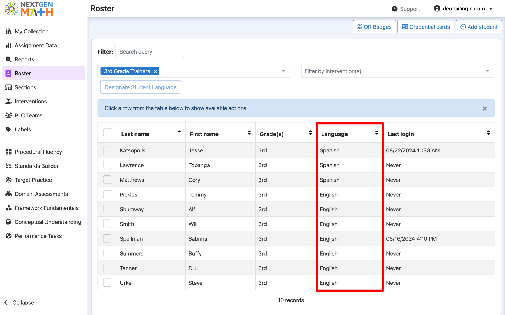Click the Standards Builder list icon
The width and height of the screenshot is (505, 315).
click(9, 166)
